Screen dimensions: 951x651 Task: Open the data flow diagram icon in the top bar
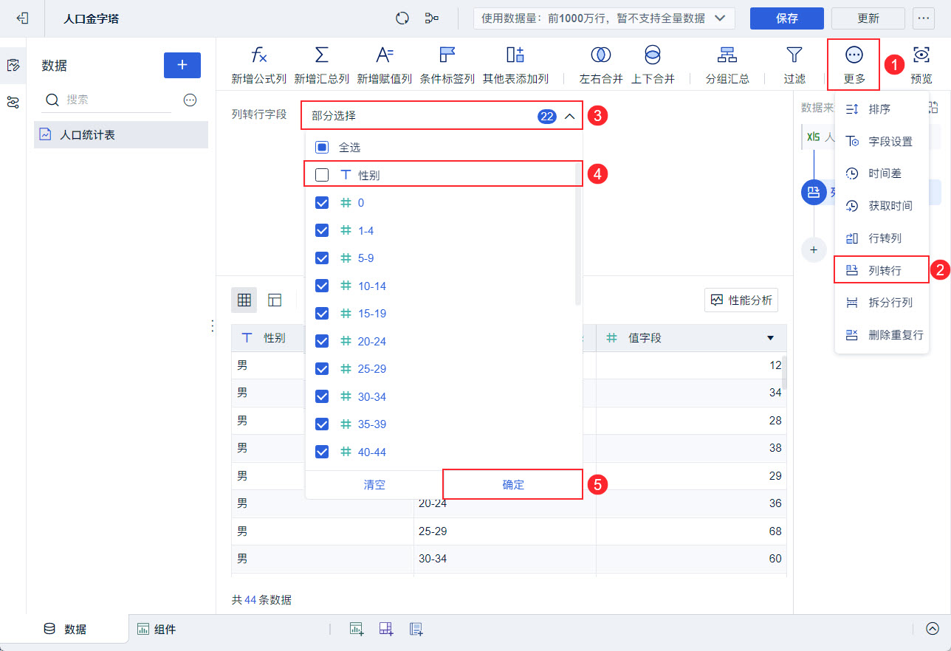click(432, 18)
